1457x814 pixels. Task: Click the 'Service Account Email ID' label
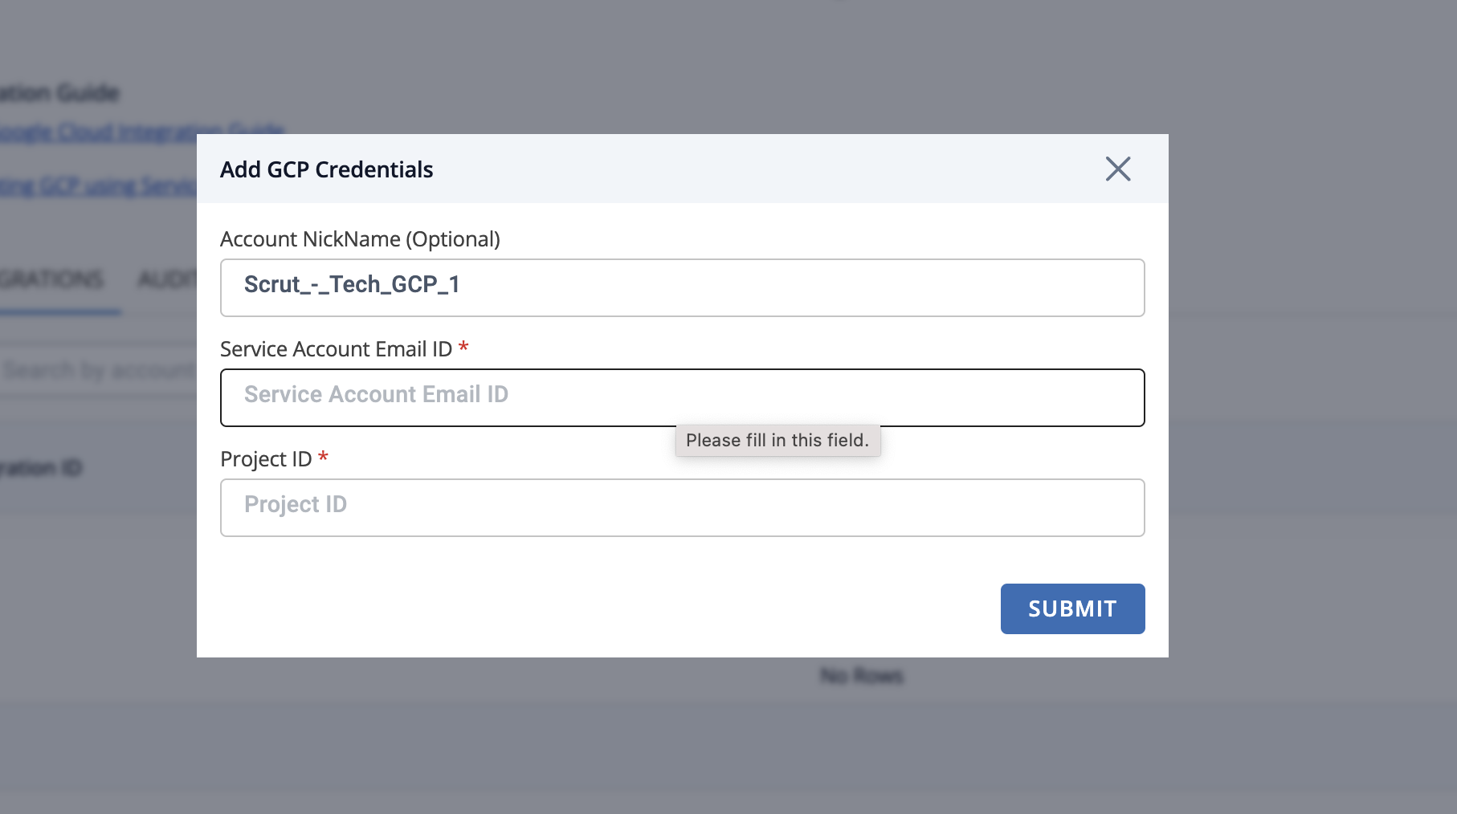tap(336, 349)
